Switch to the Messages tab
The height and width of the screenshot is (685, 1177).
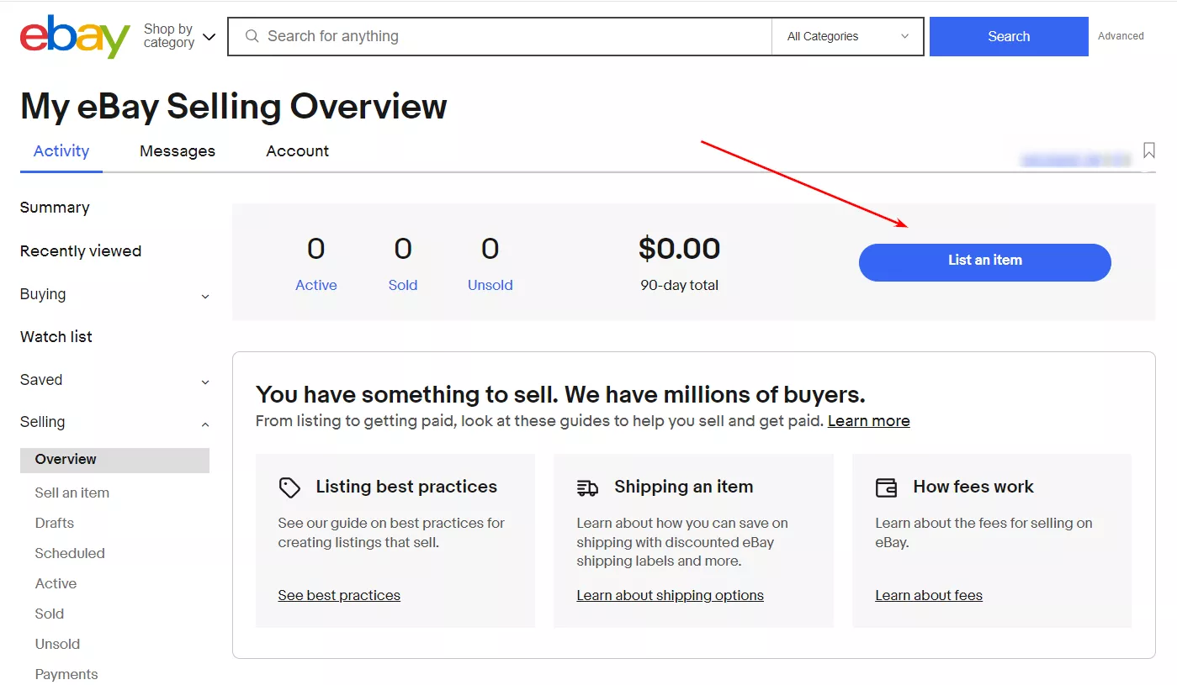click(178, 151)
